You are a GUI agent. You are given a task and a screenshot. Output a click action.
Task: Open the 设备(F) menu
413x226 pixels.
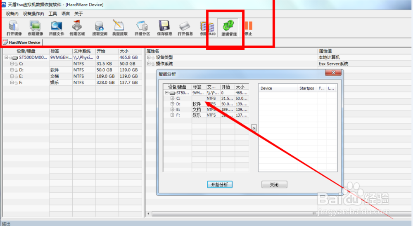click(12, 14)
